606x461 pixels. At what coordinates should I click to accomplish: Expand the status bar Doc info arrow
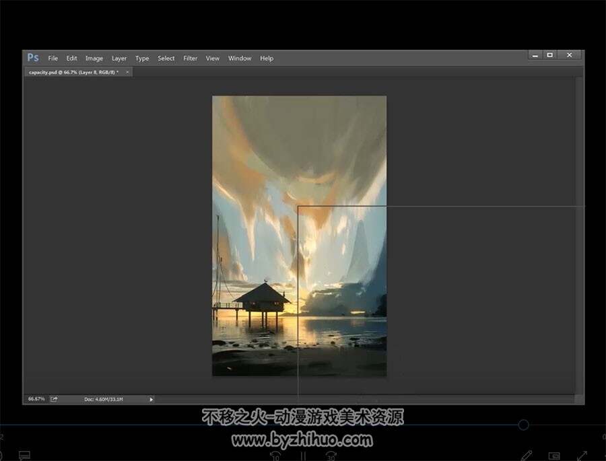pos(151,399)
